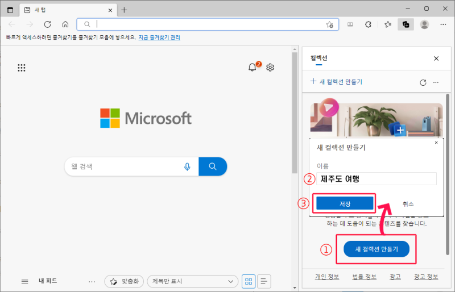The image size is (455, 292).
Task: Open the user profile avatar
Action: [x=424, y=24]
